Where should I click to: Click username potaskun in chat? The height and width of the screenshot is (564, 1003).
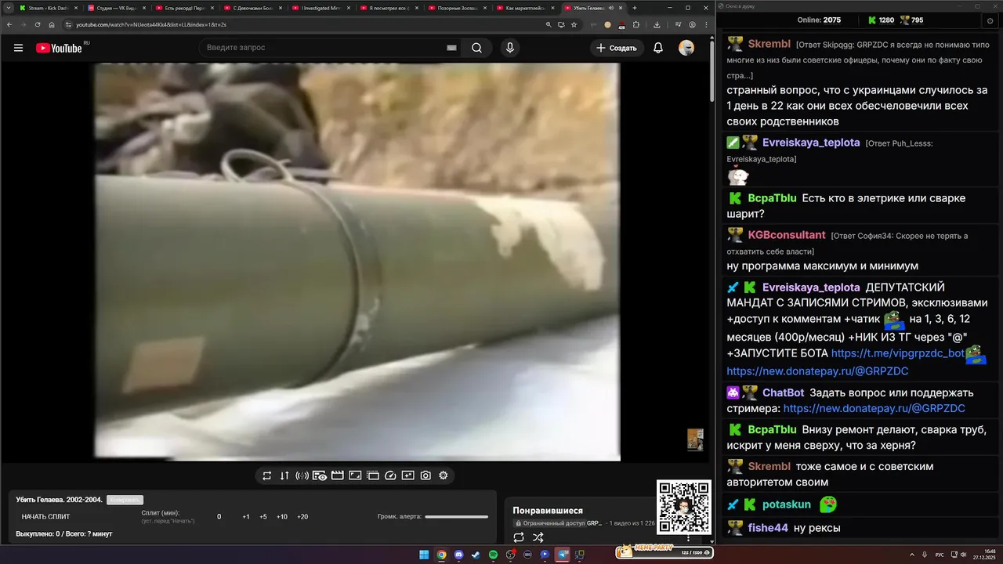coord(787,504)
